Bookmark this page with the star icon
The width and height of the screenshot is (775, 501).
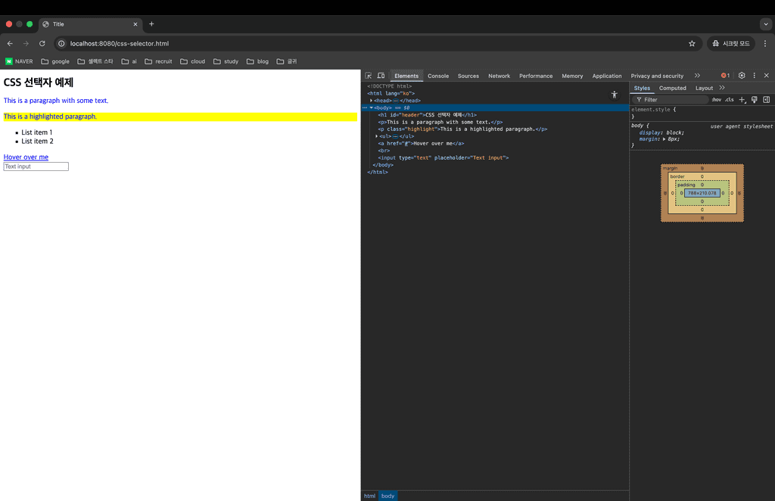[692, 44]
